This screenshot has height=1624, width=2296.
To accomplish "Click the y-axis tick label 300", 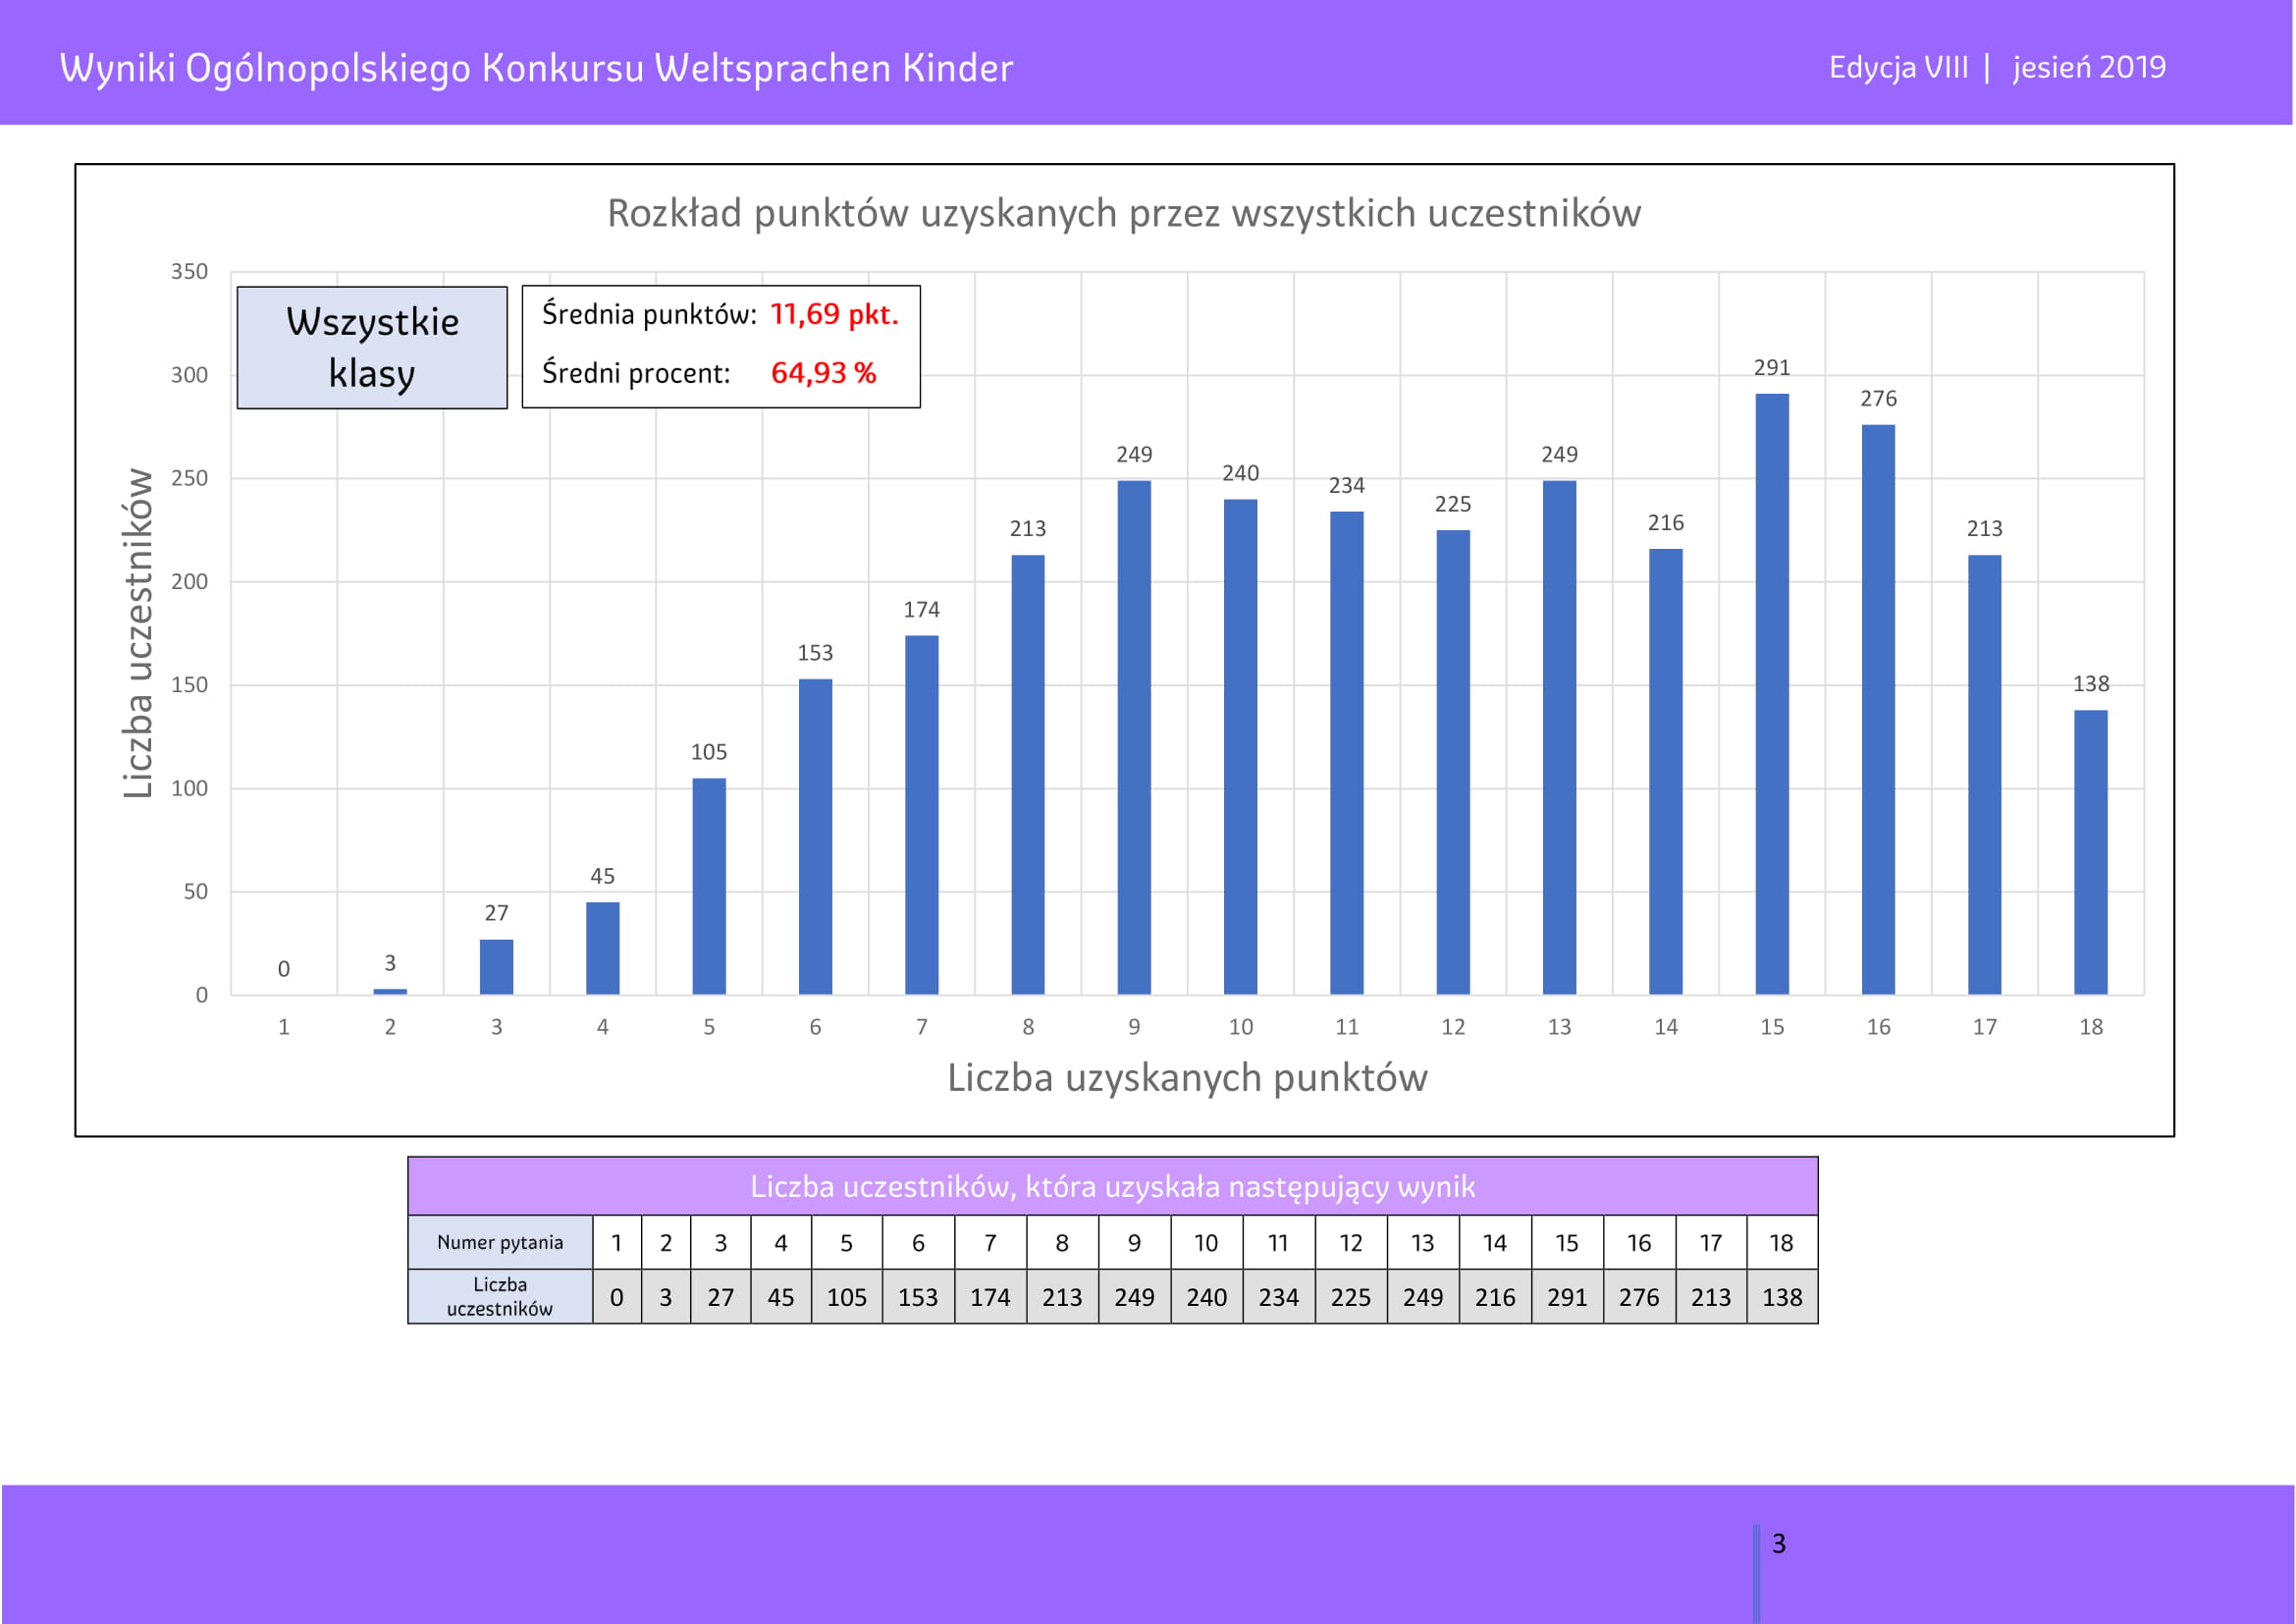I will [189, 375].
